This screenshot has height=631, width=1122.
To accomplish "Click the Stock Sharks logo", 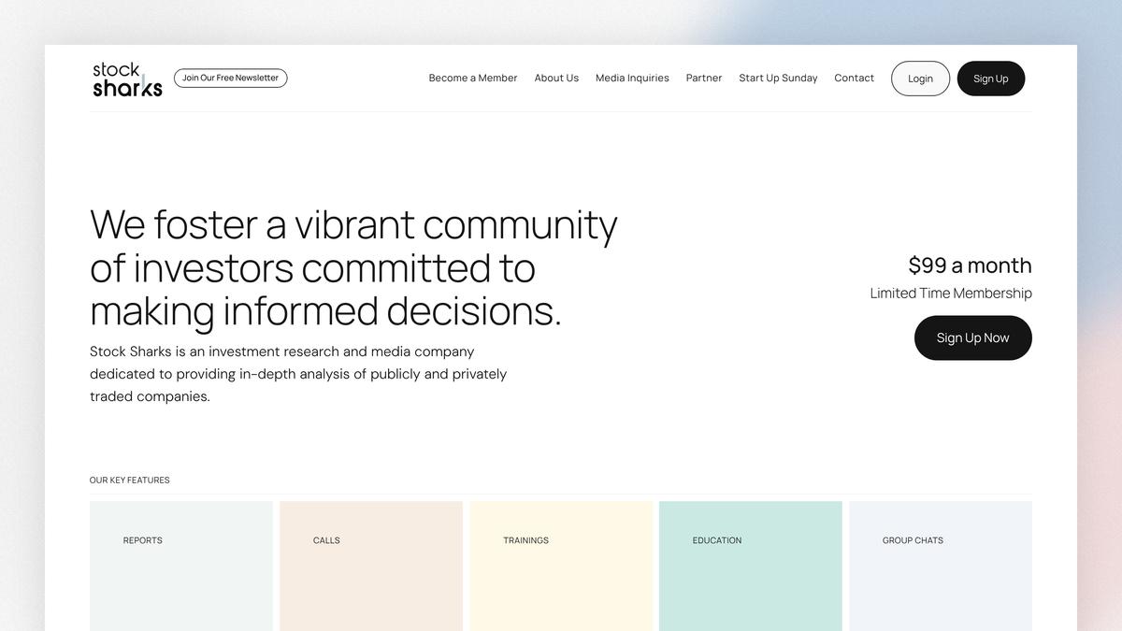I will pyautogui.click(x=127, y=79).
